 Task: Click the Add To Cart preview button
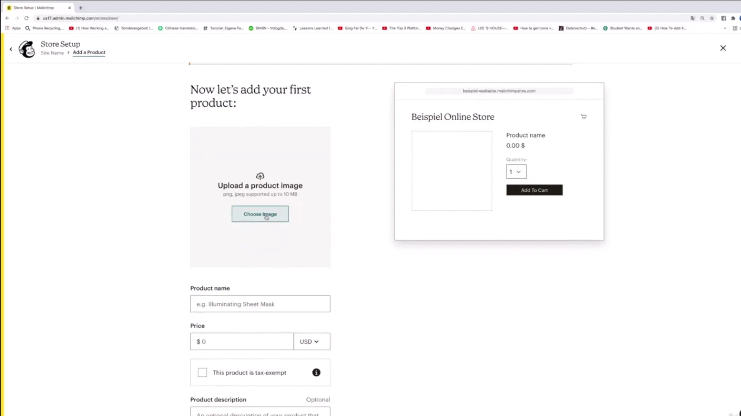[535, 190]
